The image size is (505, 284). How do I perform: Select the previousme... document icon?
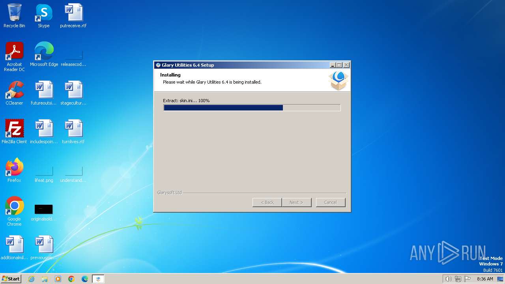(44, 248)
